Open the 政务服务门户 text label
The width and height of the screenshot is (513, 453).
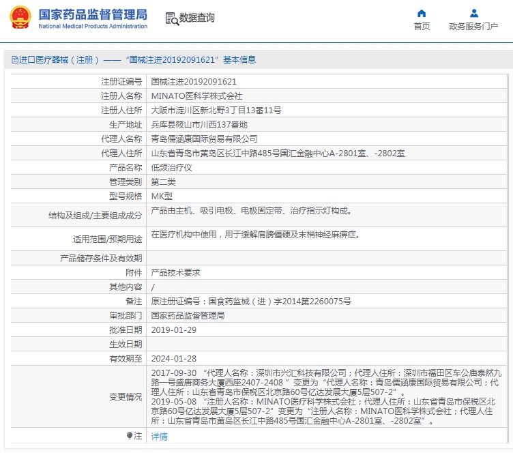click(473, 27)
